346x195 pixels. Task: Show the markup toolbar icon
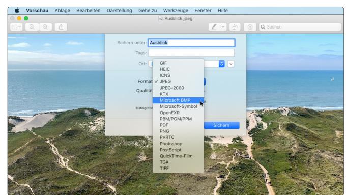[250, 27]
